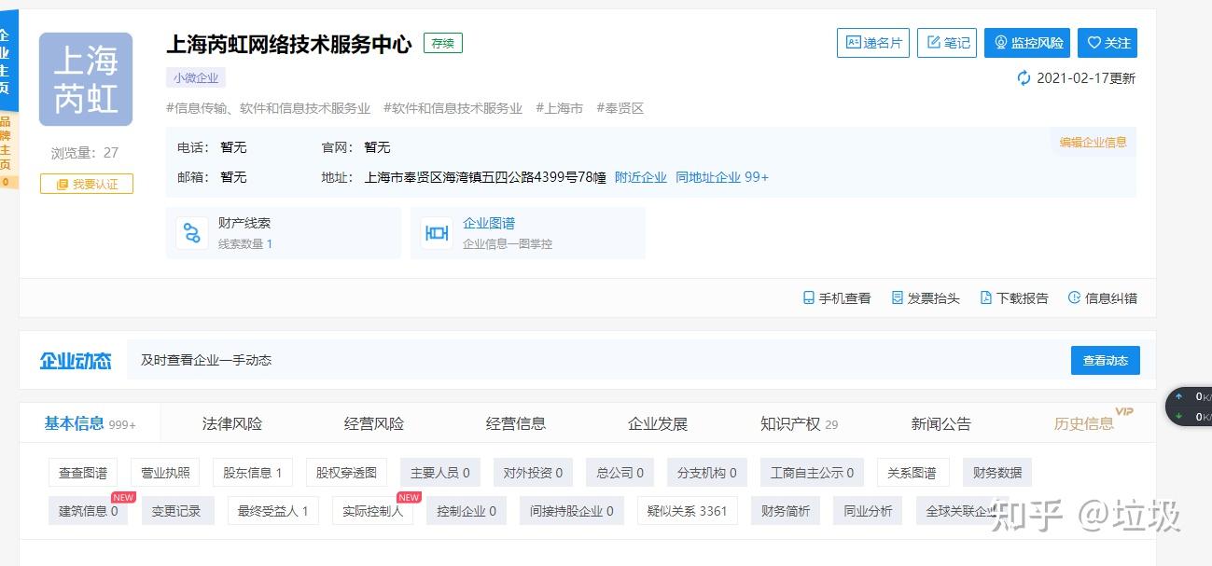Select 实际控制人 sub-item
Image resolution: width=1212 pixels, height=566 pixels.
(x=372, y=510)
